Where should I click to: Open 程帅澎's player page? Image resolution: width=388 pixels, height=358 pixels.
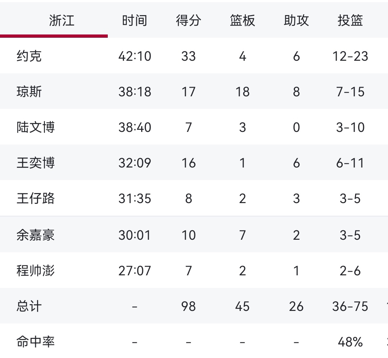(x=34, y=270)
